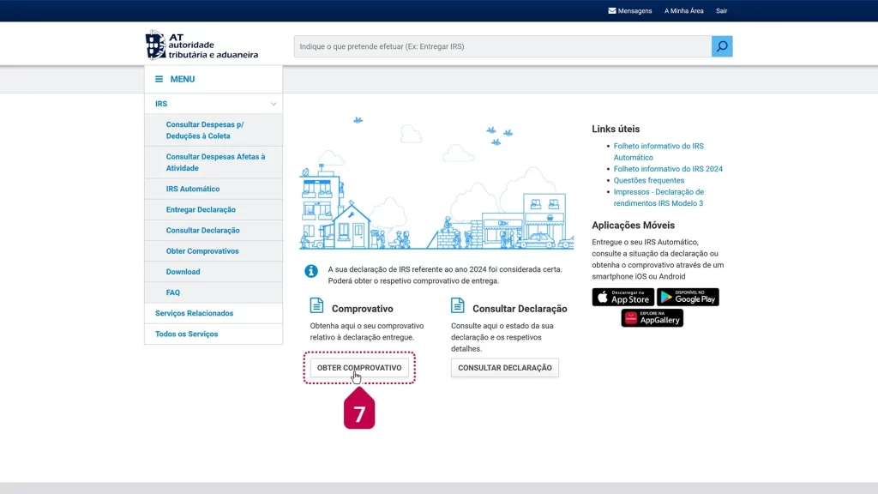Tap the App Store download badge

click(x=622, y=298)
